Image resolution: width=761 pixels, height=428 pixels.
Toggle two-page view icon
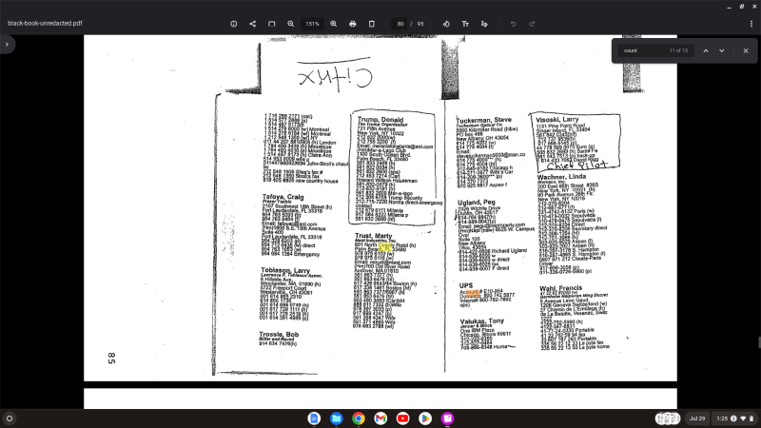pos(270,23)
